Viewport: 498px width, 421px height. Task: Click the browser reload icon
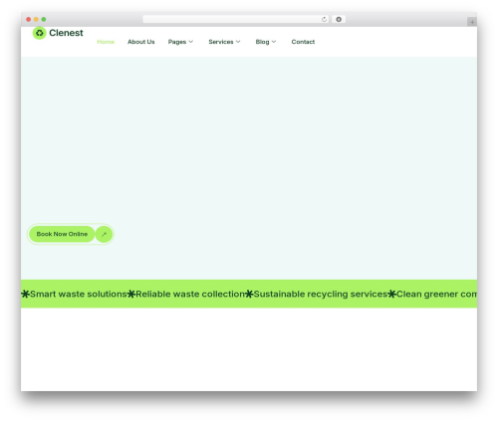click(x=324, y=19)
